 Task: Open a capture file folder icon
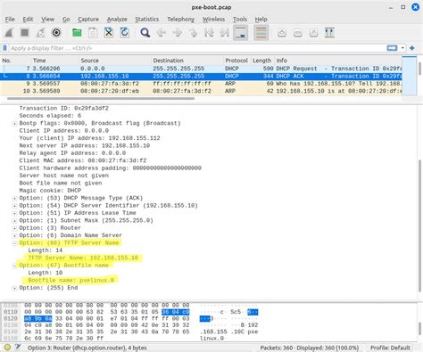click(x=77, y=33)
